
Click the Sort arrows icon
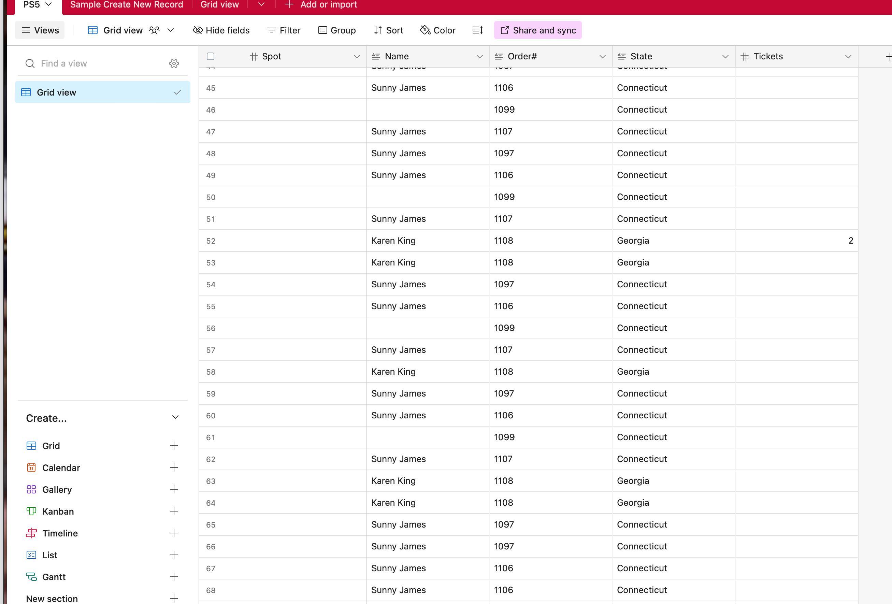point(378,30)
